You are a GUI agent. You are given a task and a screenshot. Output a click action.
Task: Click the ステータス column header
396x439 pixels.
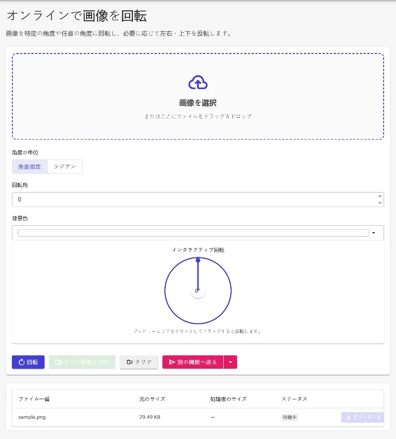pyautogui.click(x=295, y=399)
